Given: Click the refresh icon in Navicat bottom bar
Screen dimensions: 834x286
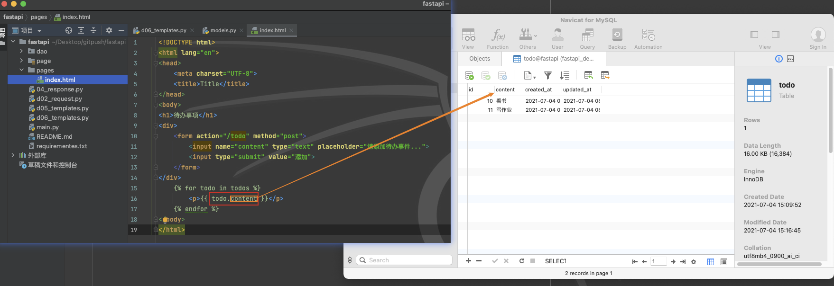Looking at the screenshot, I should click(521, 261).
